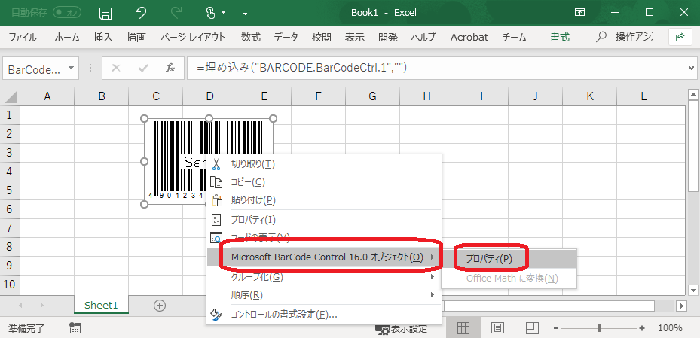This screenshot has height=338, width=700.
Task: Open 表示設定 in the status bar
Action: pos(401,329)
